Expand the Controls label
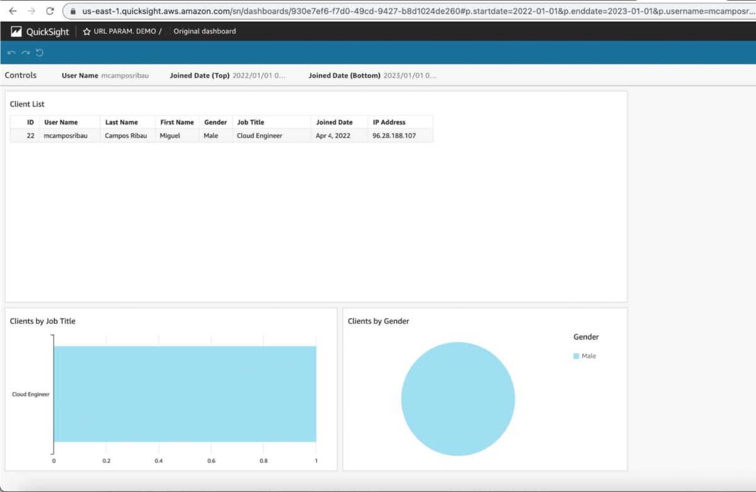 (21, 76)
